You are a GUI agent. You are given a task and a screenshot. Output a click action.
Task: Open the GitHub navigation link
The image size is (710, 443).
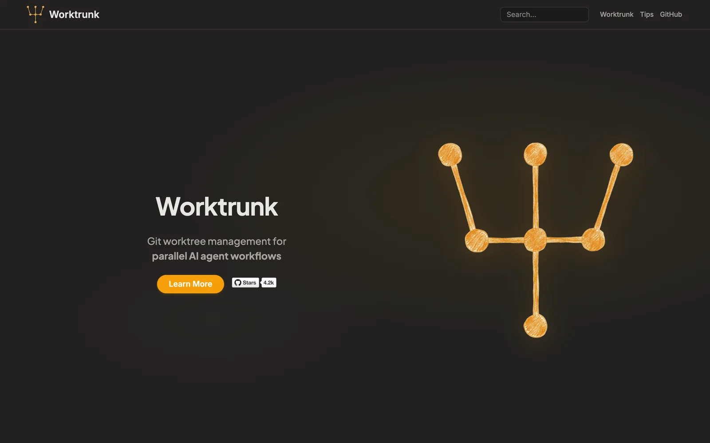point(671,15)
